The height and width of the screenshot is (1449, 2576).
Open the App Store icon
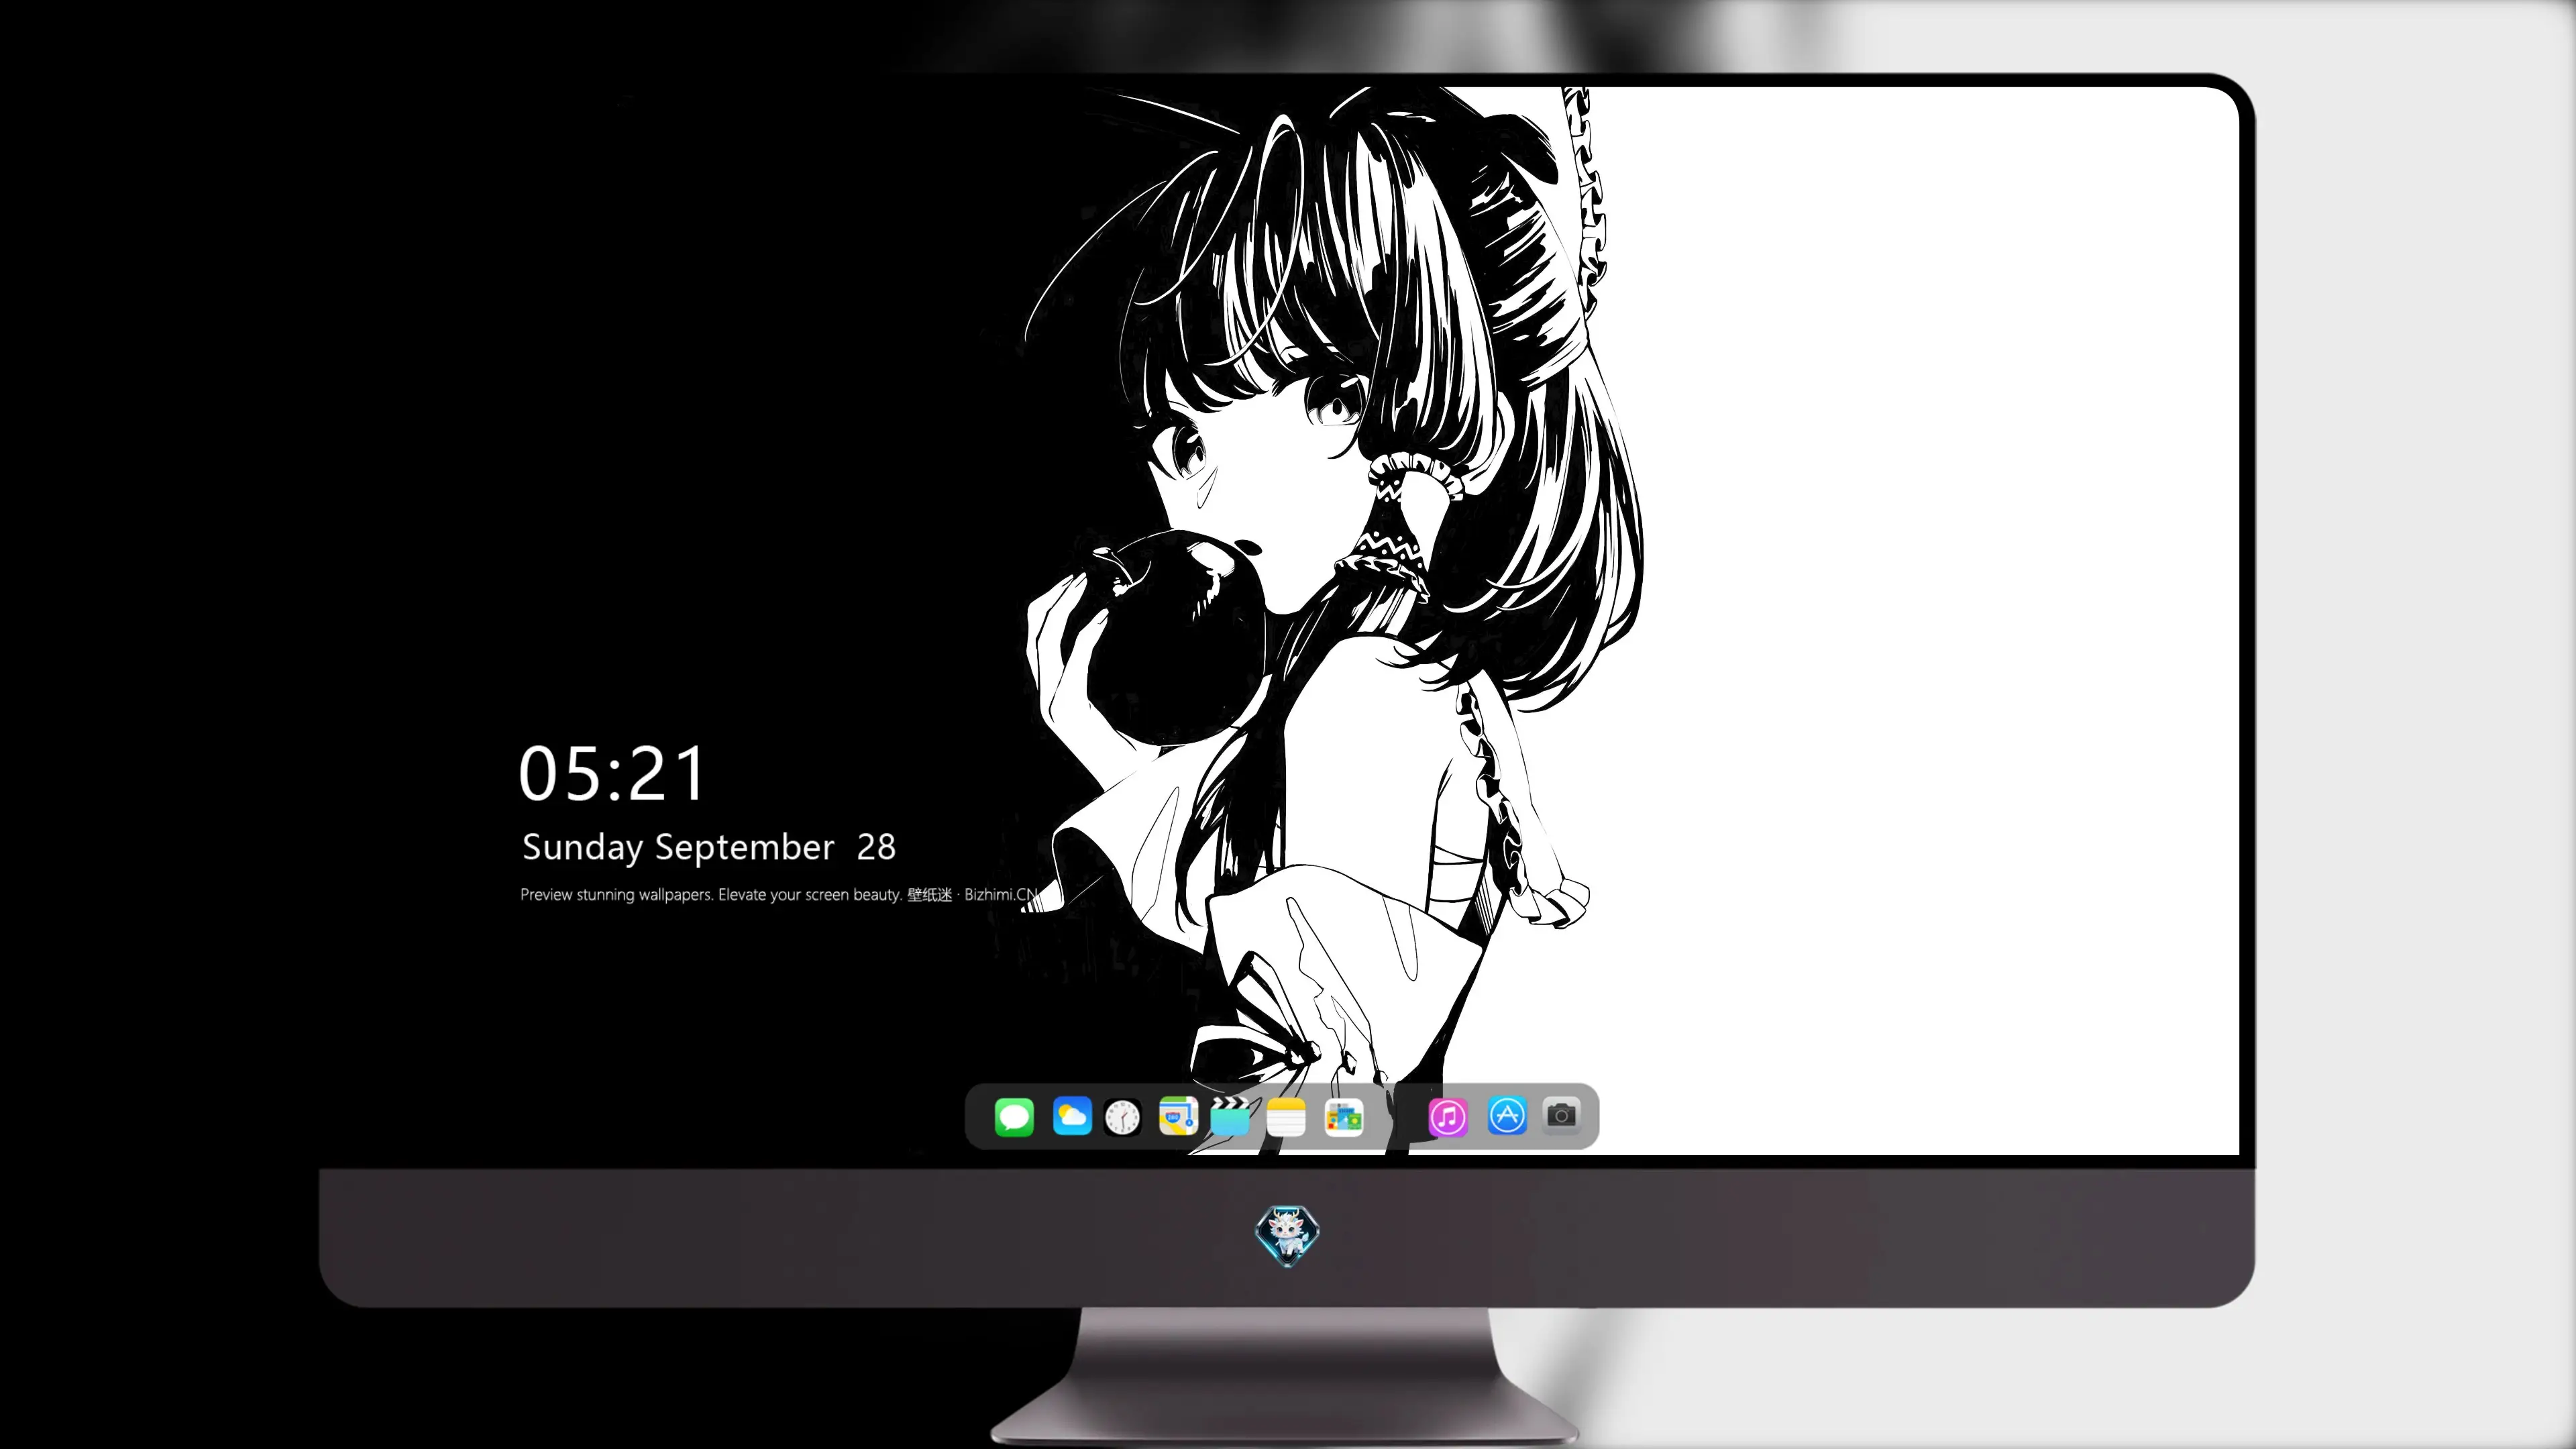[x=1507, y=1115]
